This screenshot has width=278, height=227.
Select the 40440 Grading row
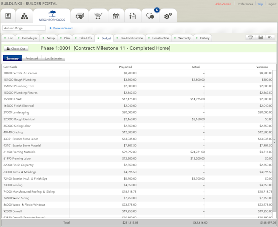[137, 132]
